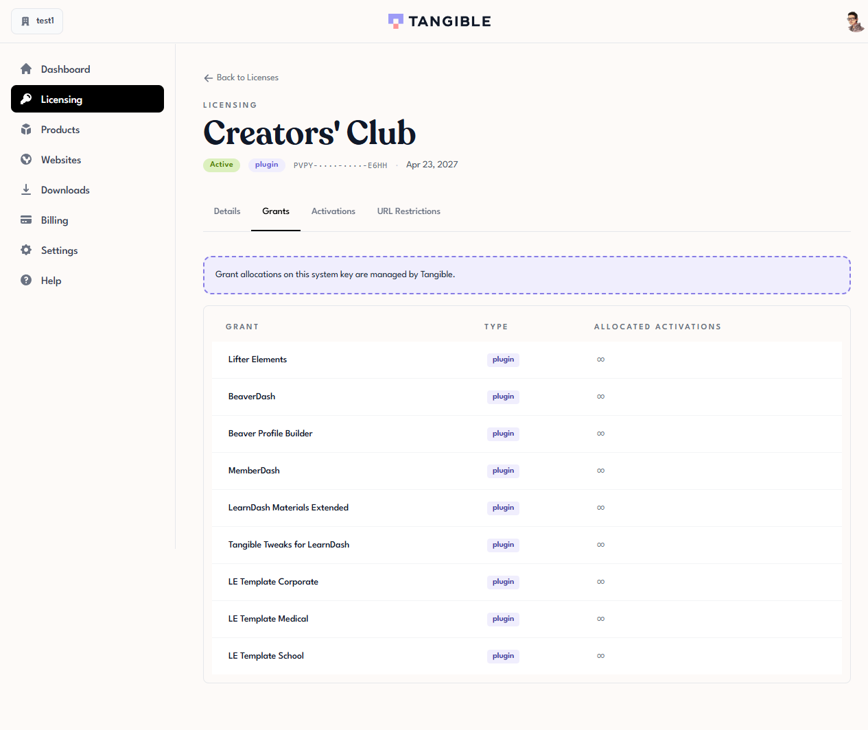The height and width of the screenshot is (730, 868).
Task: Open the Products sidebar item
Action: pyautogui.click(x=87, y=129)
